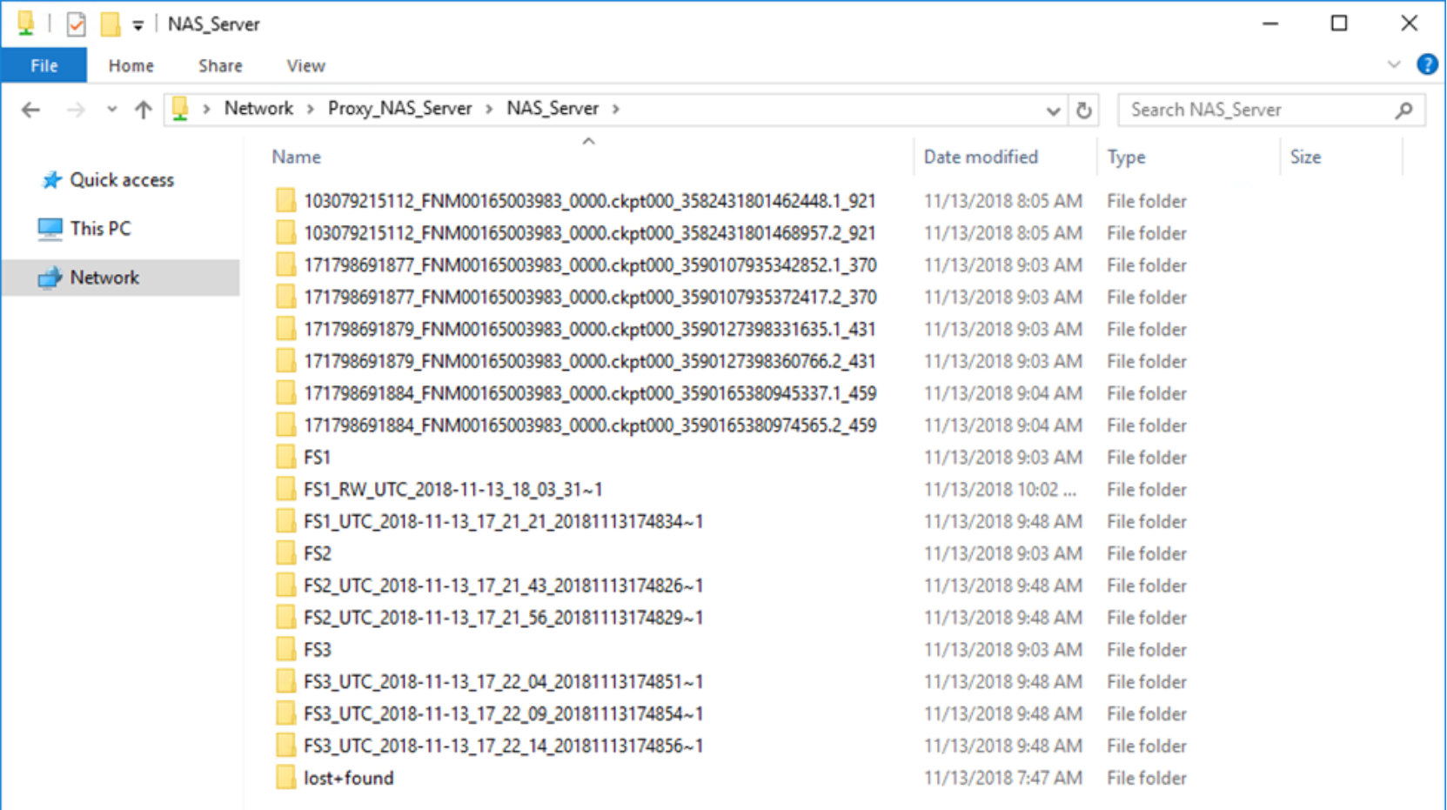Select folder ending 3582431801462448.1_921
Screen dimensions: 1447x810
[589, 201]
